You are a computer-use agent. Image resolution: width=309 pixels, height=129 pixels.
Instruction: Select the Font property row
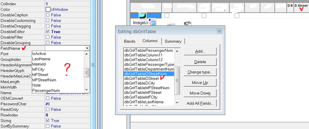[x=16, y=54]
